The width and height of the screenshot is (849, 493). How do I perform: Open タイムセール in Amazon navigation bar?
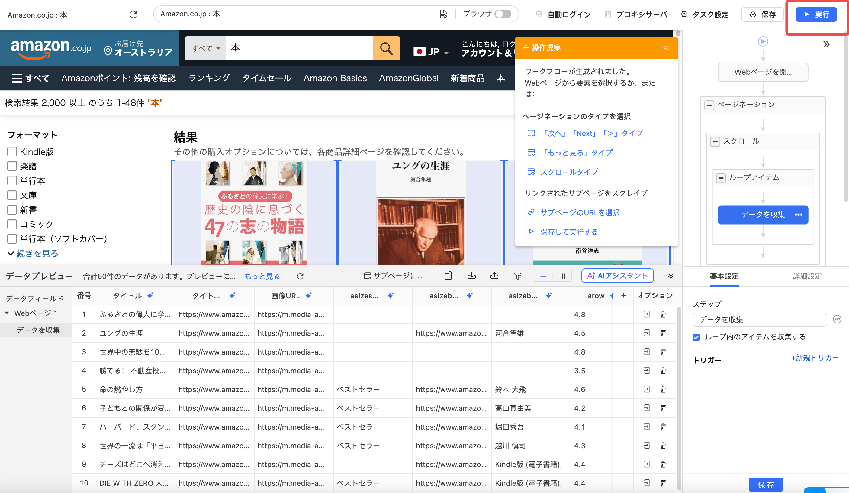pos(266,78)
